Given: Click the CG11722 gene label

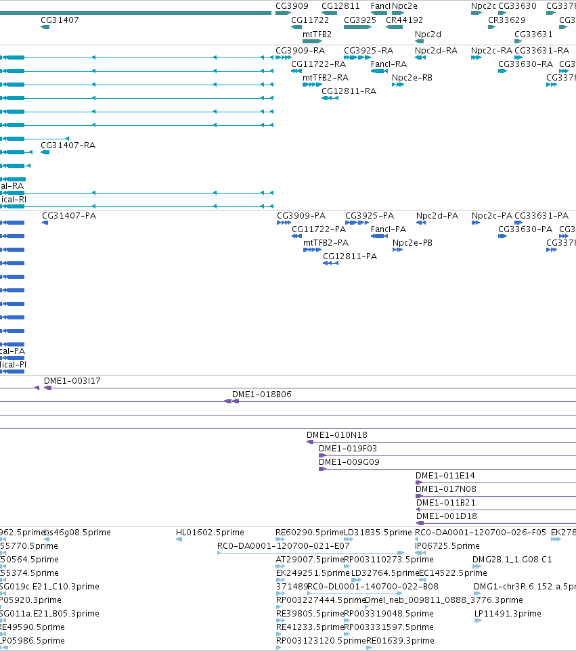Looking at the screenshot, I should (310, 20).
